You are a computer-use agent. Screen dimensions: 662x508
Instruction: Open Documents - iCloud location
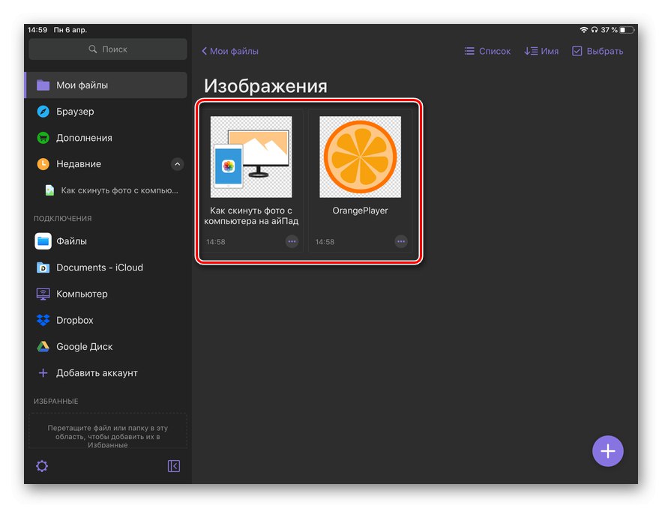99,267
